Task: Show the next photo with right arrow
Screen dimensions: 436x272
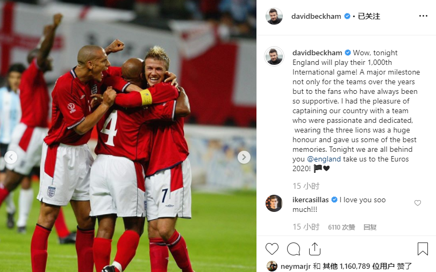Action: pyautogui.click(x=244, y=157)
